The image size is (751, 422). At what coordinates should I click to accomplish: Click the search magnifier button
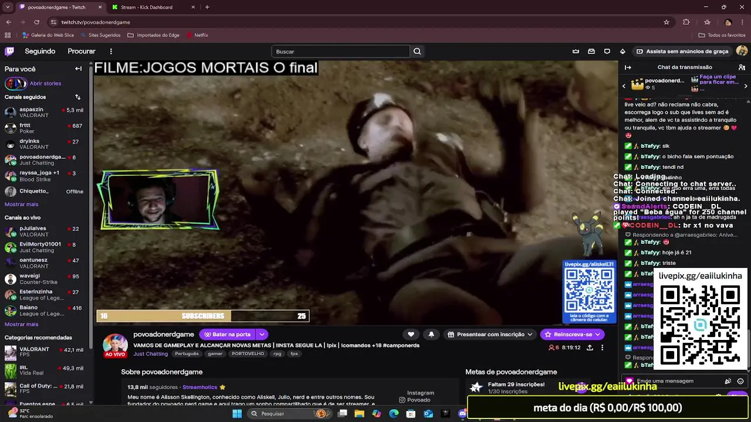click(417, 52)
